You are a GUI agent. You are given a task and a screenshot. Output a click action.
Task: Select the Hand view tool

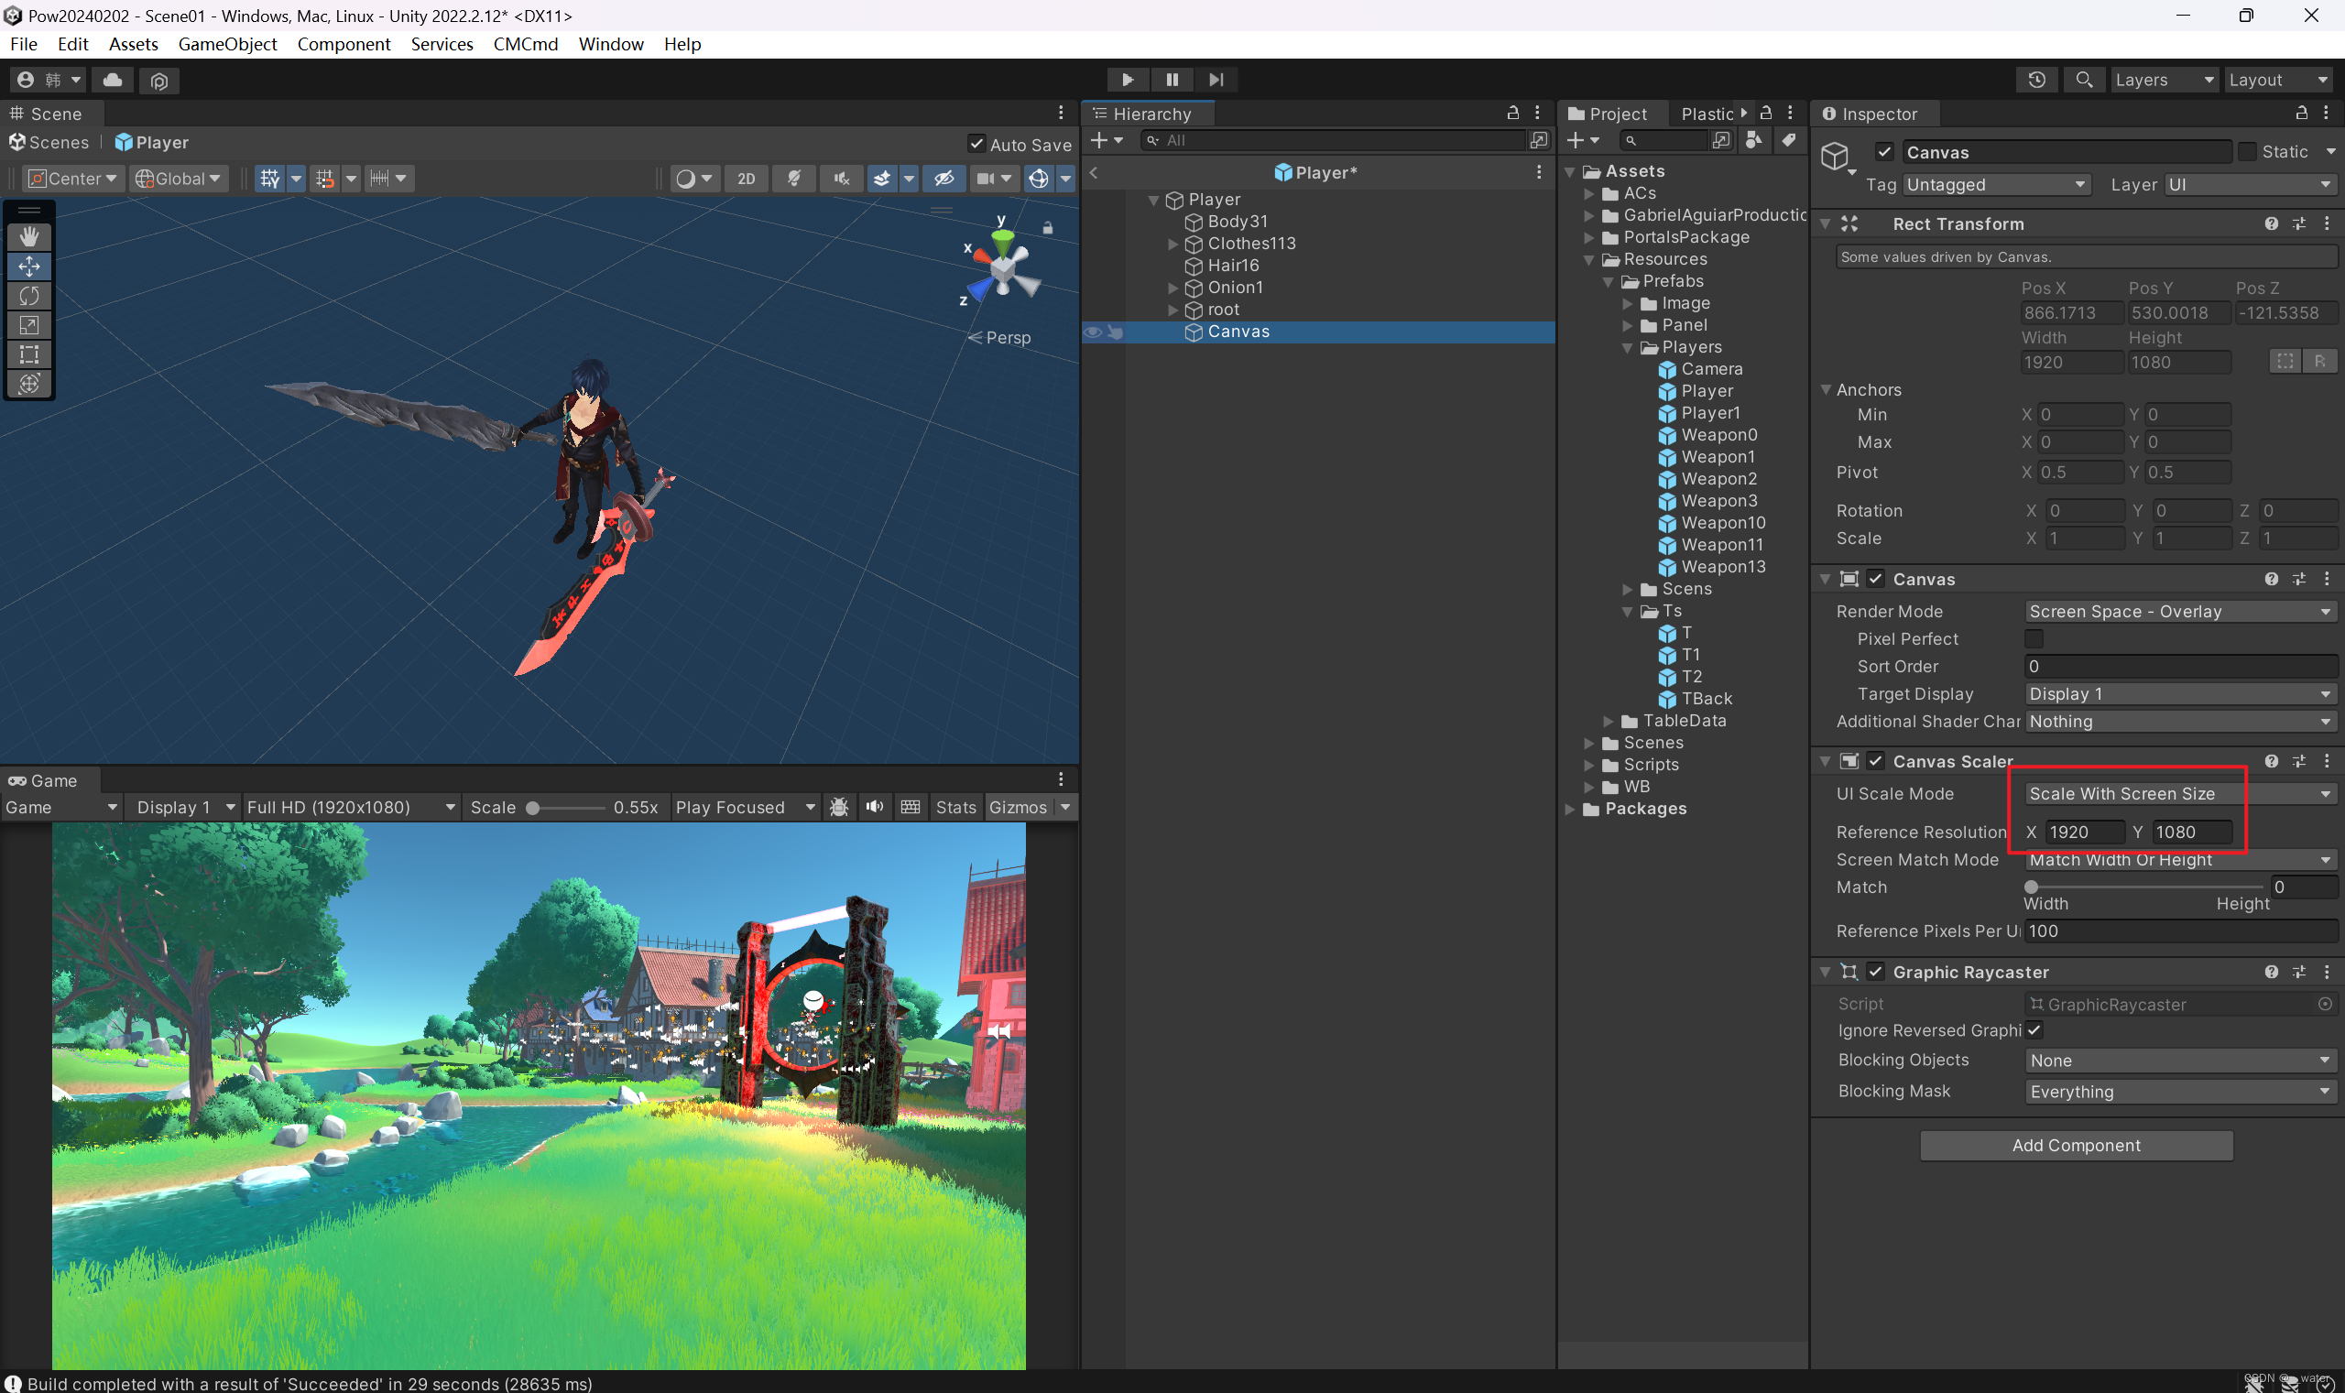pyautogui.click(x=29, y=236)
